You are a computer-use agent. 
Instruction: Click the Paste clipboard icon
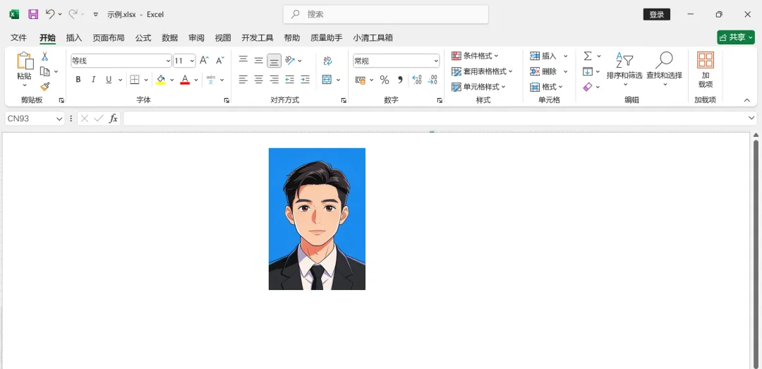25,61
